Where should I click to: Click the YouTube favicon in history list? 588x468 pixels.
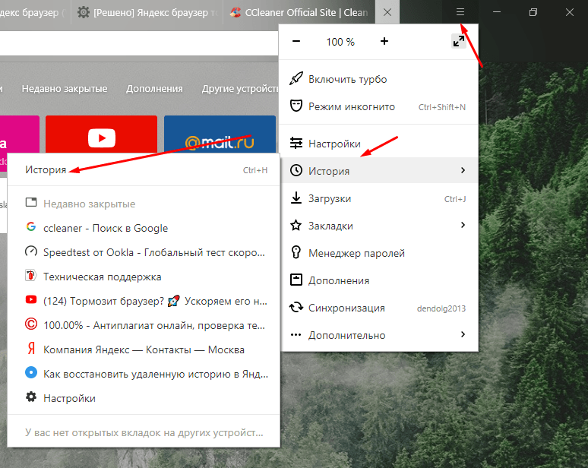[x=31, y=299]
